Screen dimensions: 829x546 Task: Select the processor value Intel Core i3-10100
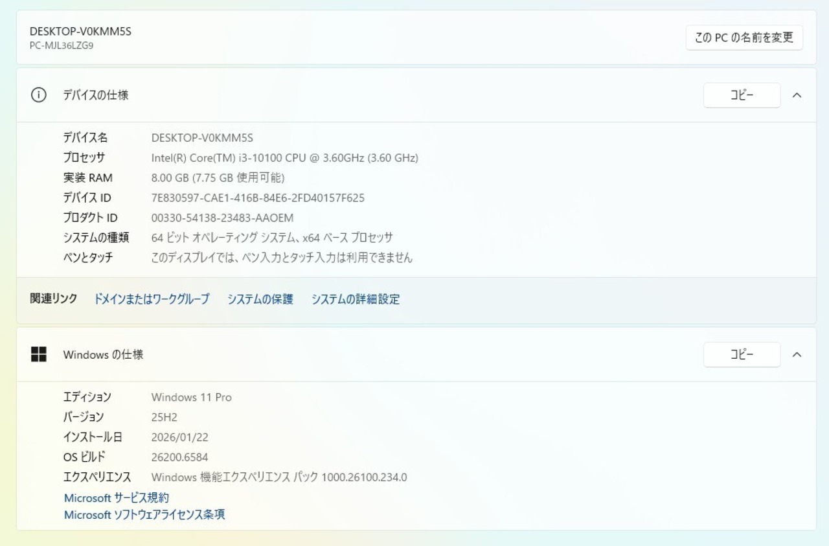click(x=285, y=157)
